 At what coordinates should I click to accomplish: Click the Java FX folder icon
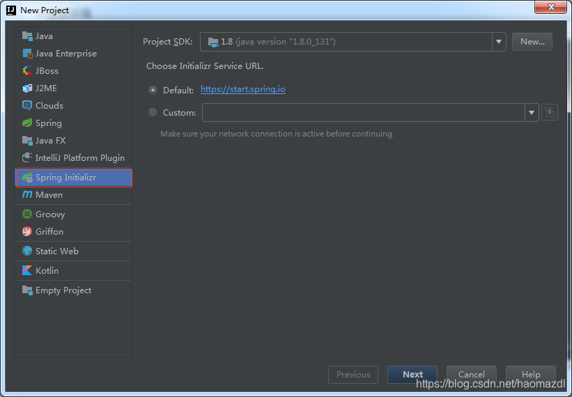pyautogui.click(x=27, y=141)
